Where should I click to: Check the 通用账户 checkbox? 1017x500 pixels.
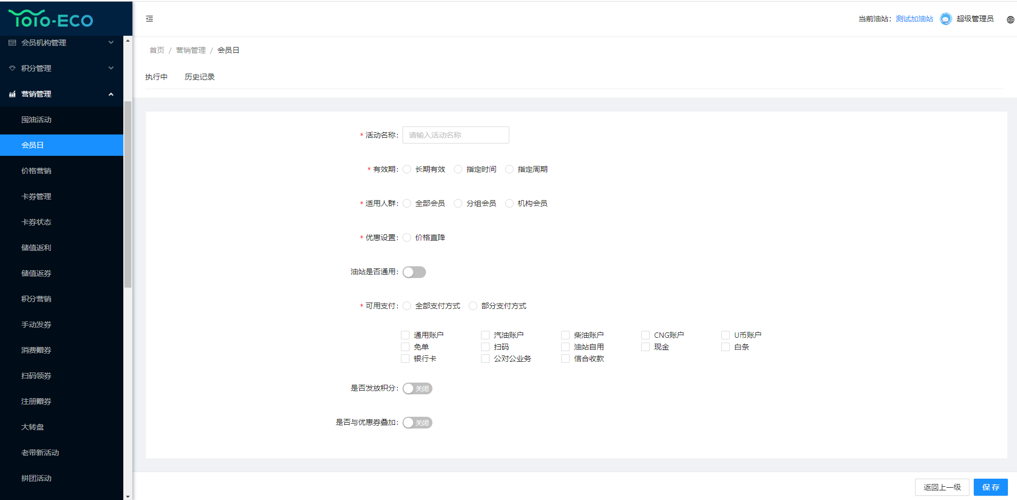tap(405, 335)
